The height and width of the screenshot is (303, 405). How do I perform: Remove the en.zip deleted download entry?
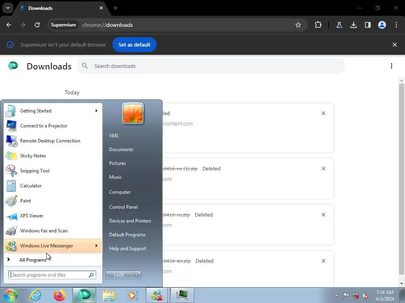tap(323, 260)
